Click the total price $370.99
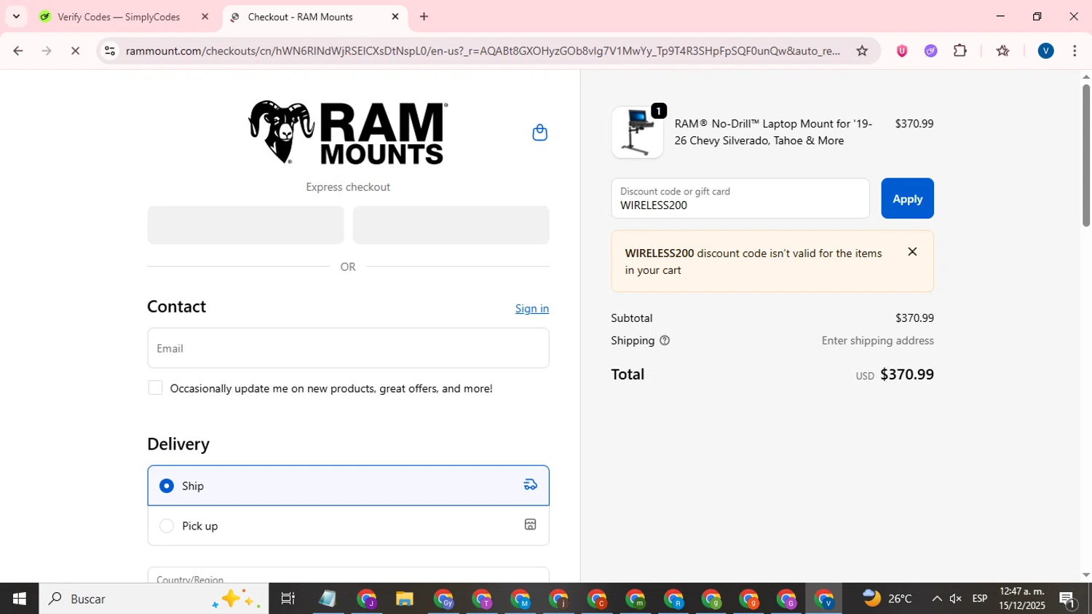 click(x=906, y=374)
